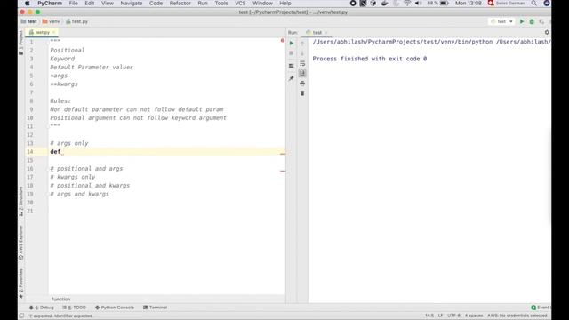Open the Refactor menu

coord(180,4)
